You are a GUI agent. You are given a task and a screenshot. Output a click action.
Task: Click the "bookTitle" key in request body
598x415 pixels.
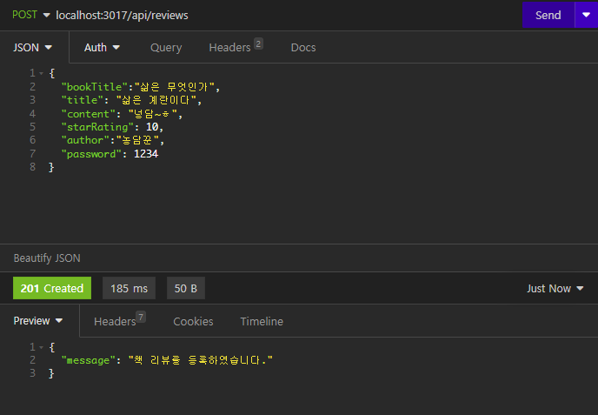pyautogui.click(x=94, y=87)
